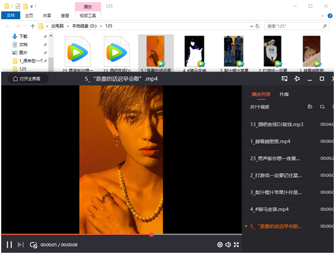Play the 23_男声版 playlist item
Image resolution: width=335 pixels, height=254 pixels.
click(288, 159)
